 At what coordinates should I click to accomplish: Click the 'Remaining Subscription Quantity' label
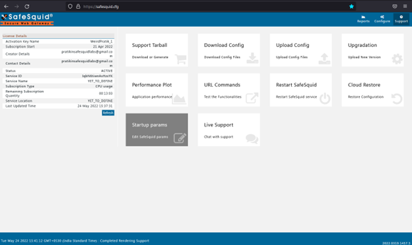pyautogui.click(x=24, y=94)
